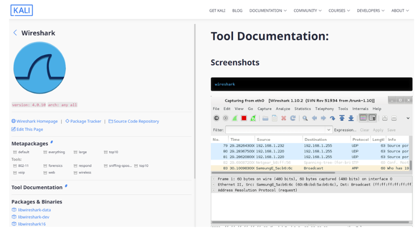The width and height of the screenshot is (419, 231).
Task: Open the COURSES dropdown menu
Action: coord(339,11)
